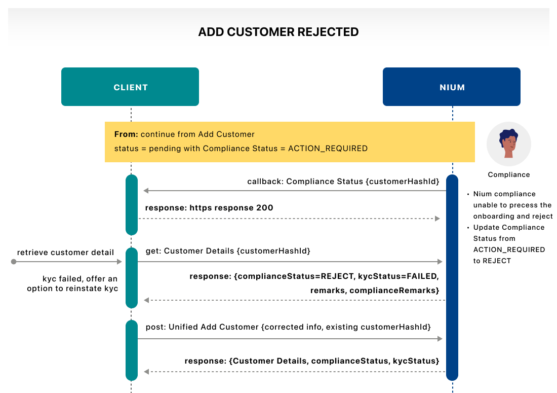
Task: Click the 'callback: Compliance Status {customerHashId}' label
Action: click(x=343, y=182)
